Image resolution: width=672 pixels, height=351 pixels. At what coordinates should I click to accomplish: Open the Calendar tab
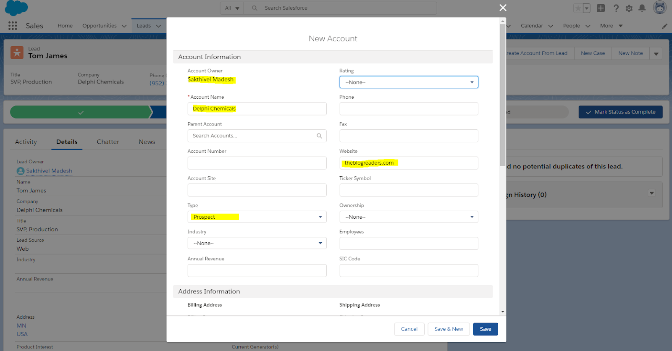point(532,26)
